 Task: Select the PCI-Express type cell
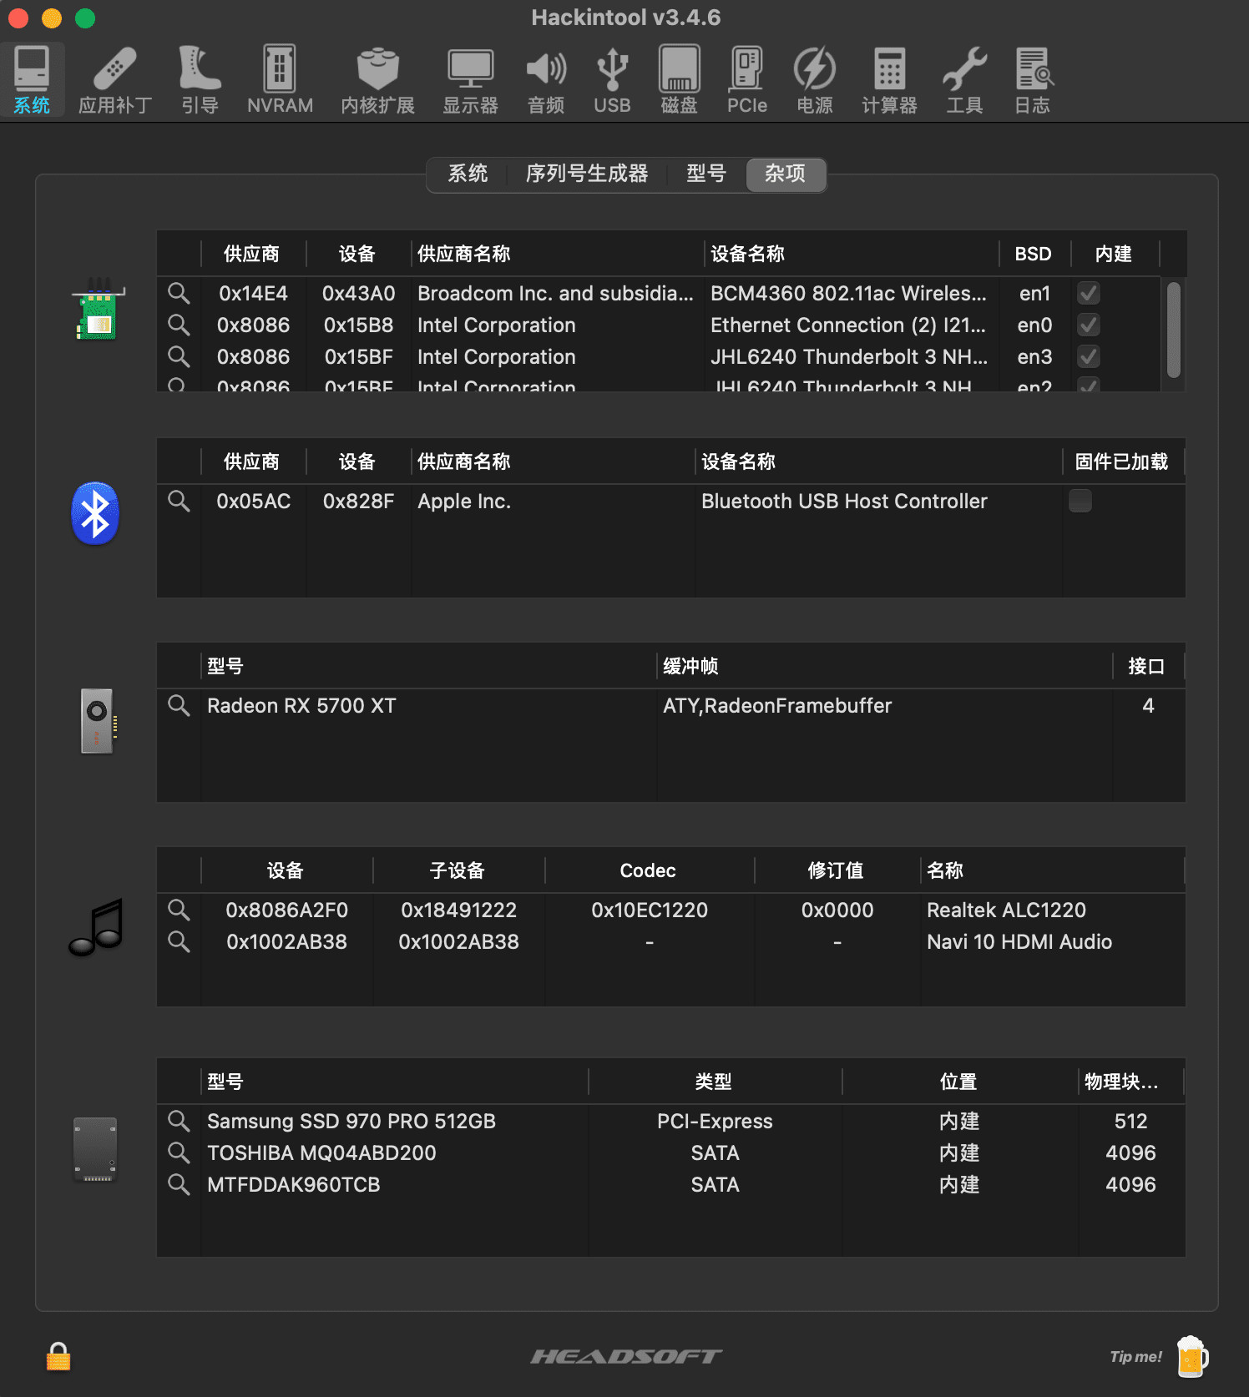pos(715,1121)
